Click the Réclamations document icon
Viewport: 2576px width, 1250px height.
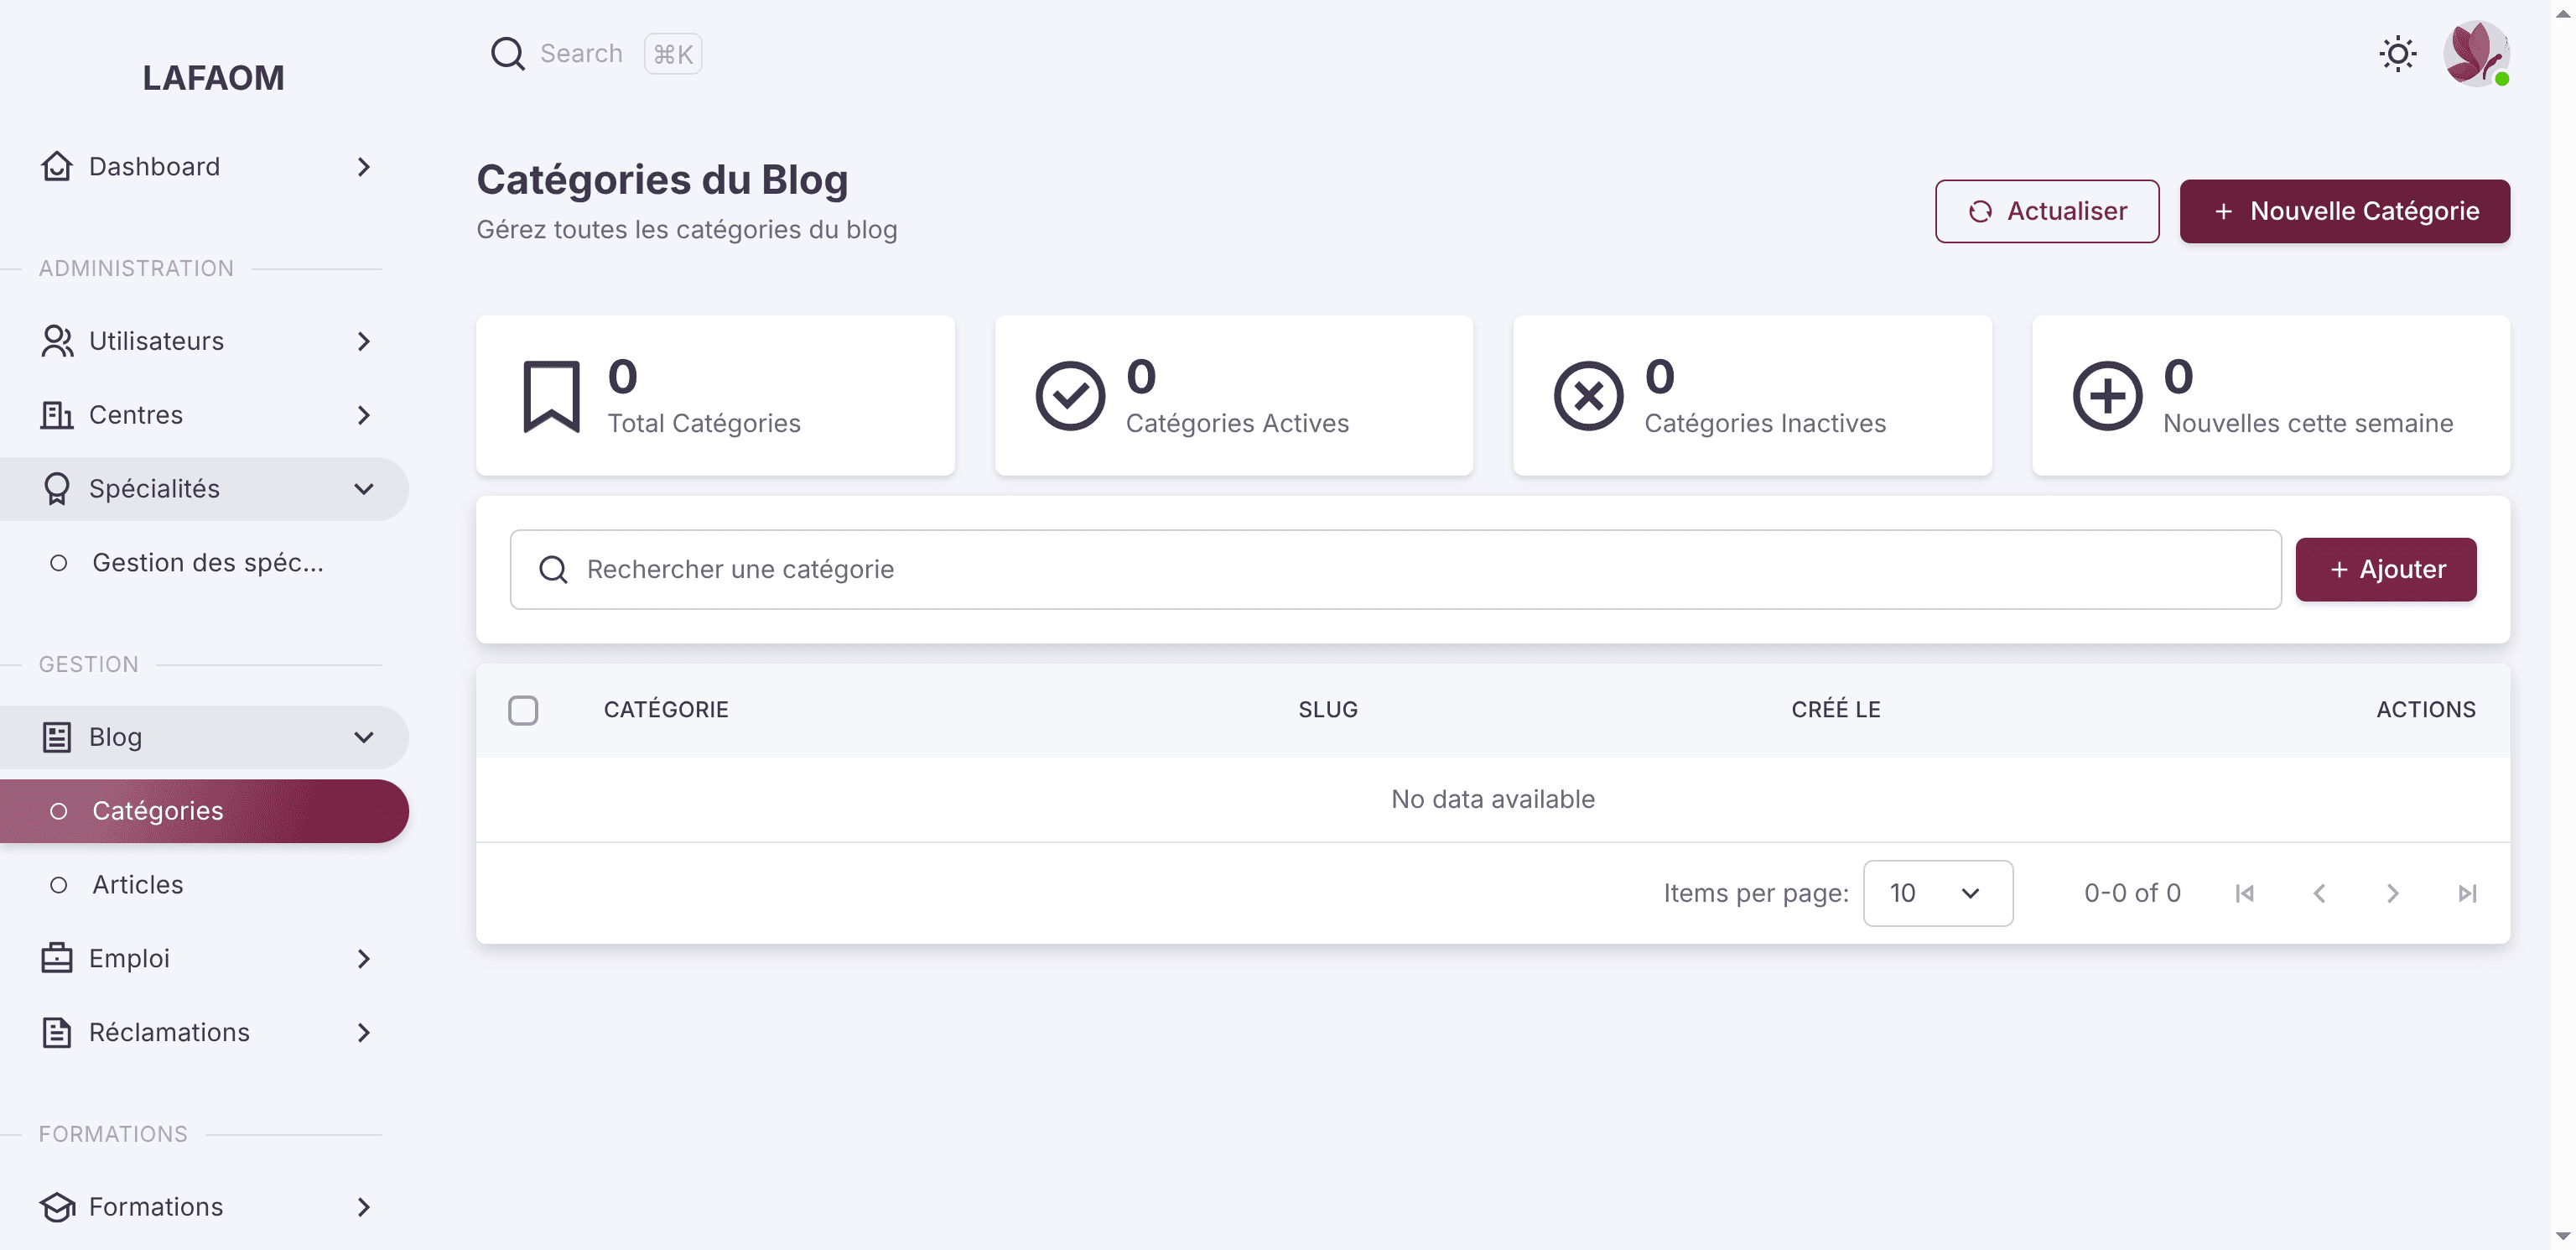[x=57, y=1033]
